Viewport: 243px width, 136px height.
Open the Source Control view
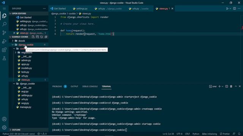tap(4, 33)
